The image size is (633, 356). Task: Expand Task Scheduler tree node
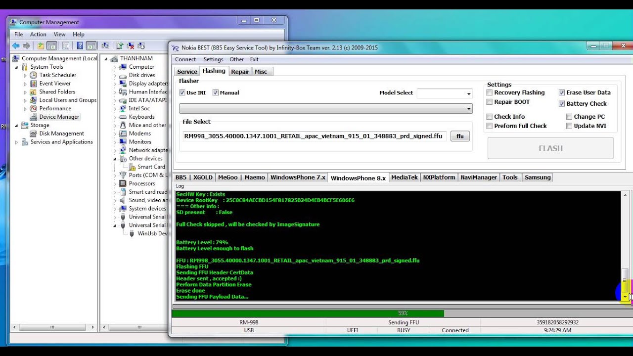coord(26,76)
